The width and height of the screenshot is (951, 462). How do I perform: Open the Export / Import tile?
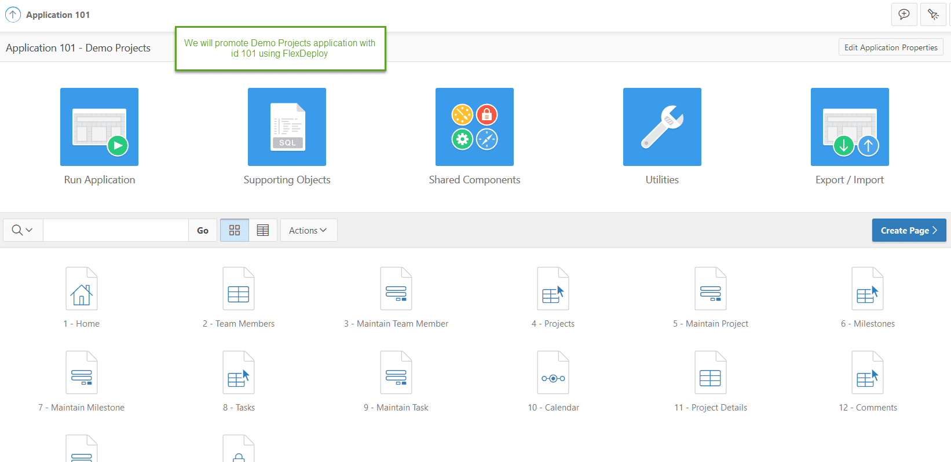[850, 127]
